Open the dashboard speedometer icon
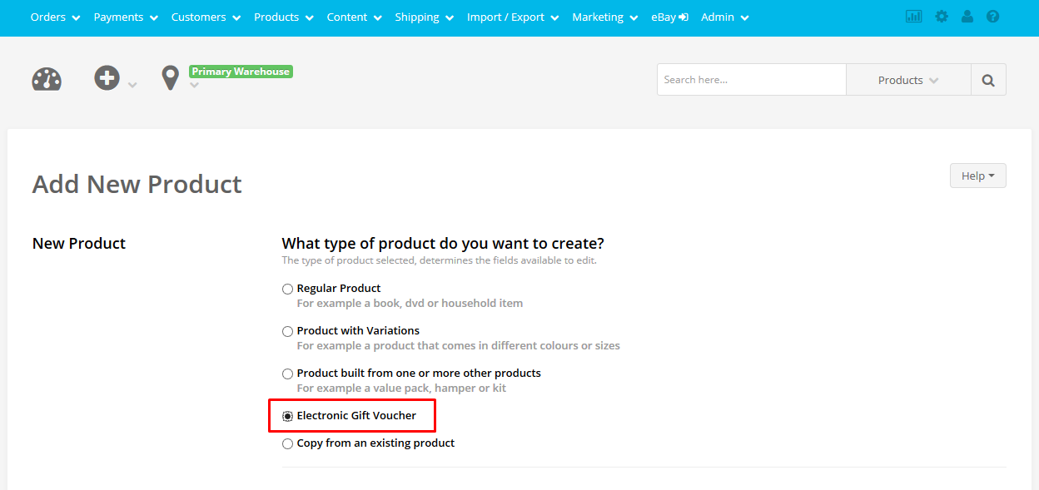The height and width of the screenshot is (490, 1039). coord(47,79)
